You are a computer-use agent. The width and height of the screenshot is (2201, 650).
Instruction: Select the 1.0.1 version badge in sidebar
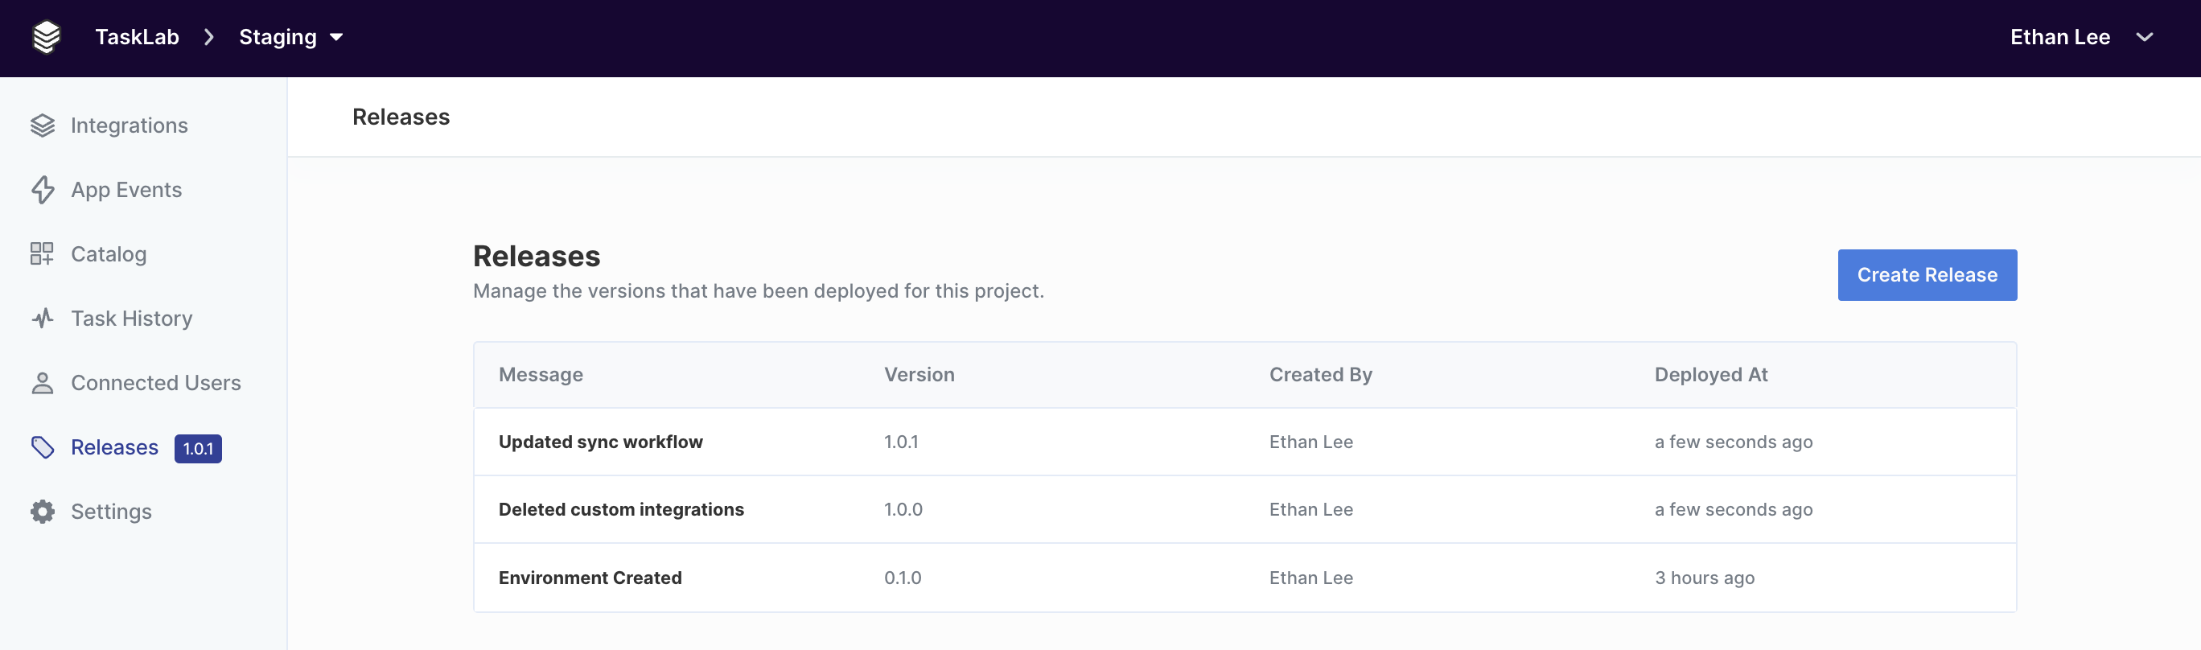[198, 448]
